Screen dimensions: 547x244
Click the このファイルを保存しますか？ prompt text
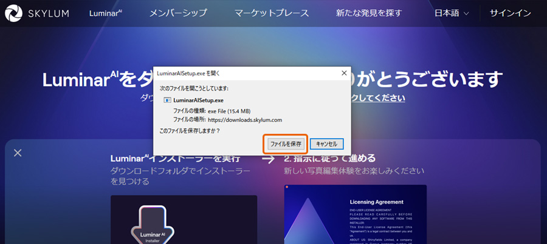[x=190, y=131]
